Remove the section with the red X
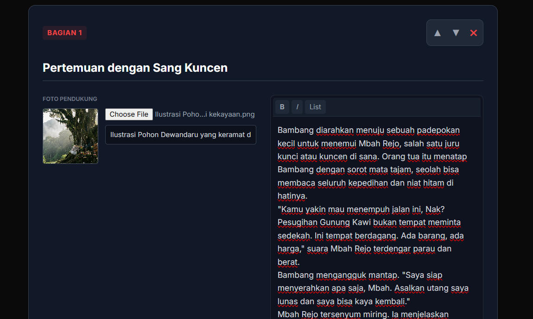Viewport: 533px width, 319px height. 473,33
